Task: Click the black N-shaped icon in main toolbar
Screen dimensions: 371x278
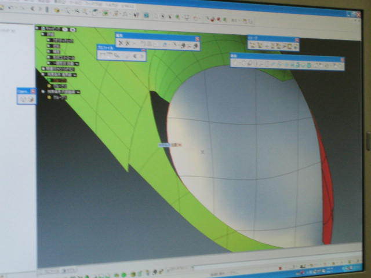Action: pos(136,14)
